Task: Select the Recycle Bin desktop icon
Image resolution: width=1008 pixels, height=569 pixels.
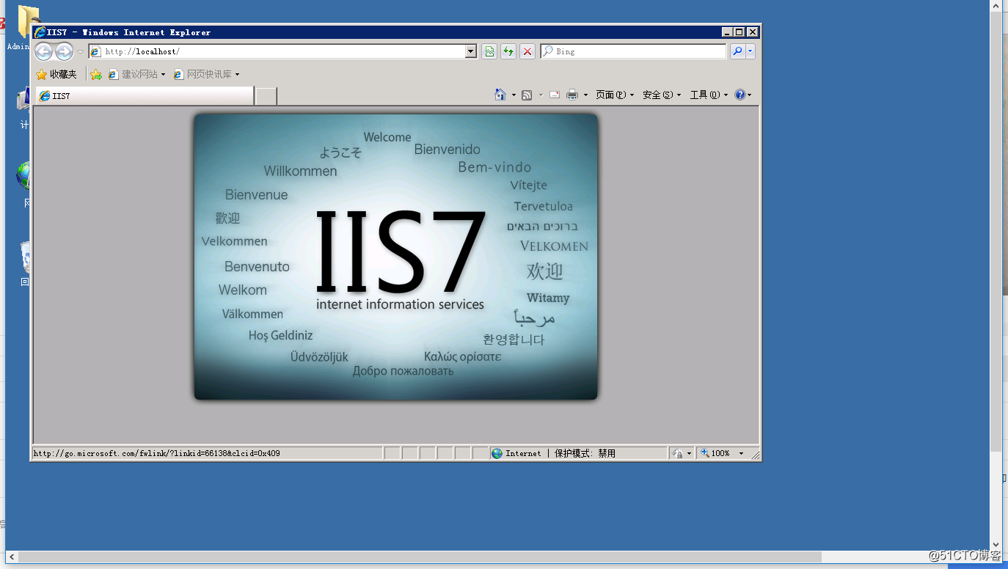Action: pyautogui.click(x=26, y=264)
